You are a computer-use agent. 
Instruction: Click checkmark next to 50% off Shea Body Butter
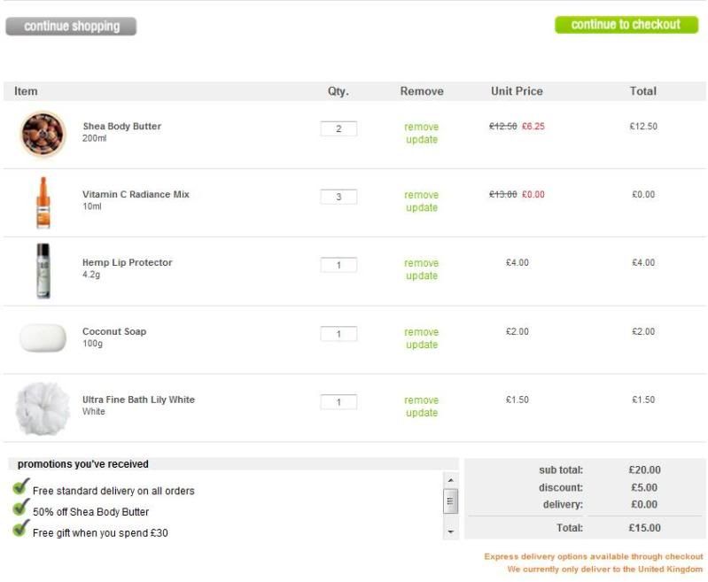click(21, 508)
